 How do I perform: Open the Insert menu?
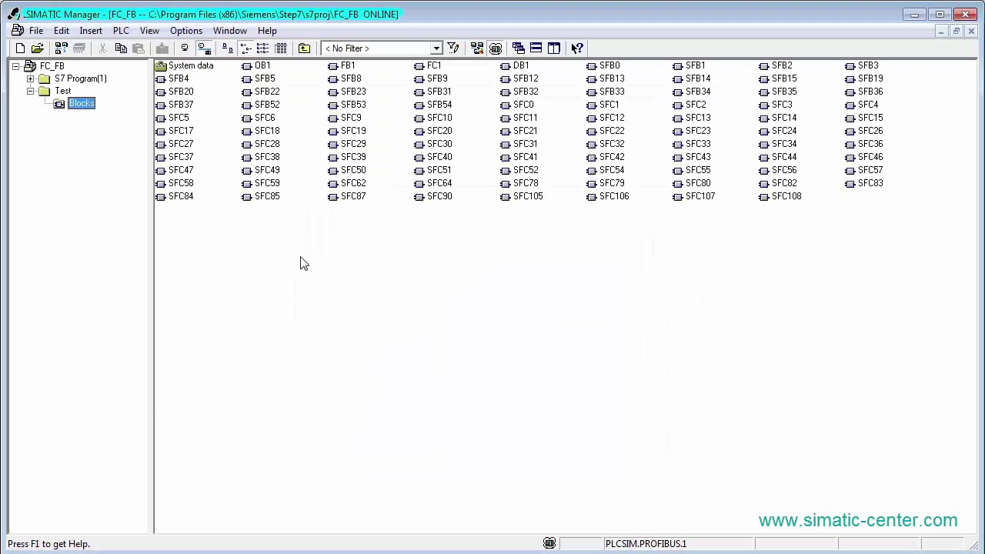(x=91, y=31)
